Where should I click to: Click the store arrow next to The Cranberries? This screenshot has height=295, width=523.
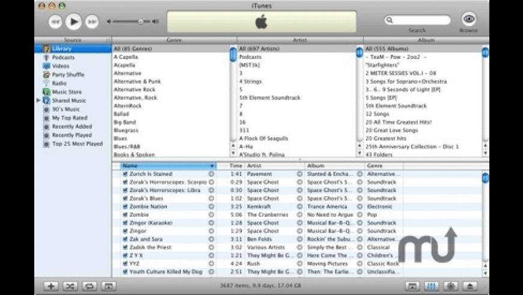click(x=299, y=215)
